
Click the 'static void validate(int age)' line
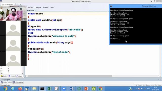(x=45, y=20)
